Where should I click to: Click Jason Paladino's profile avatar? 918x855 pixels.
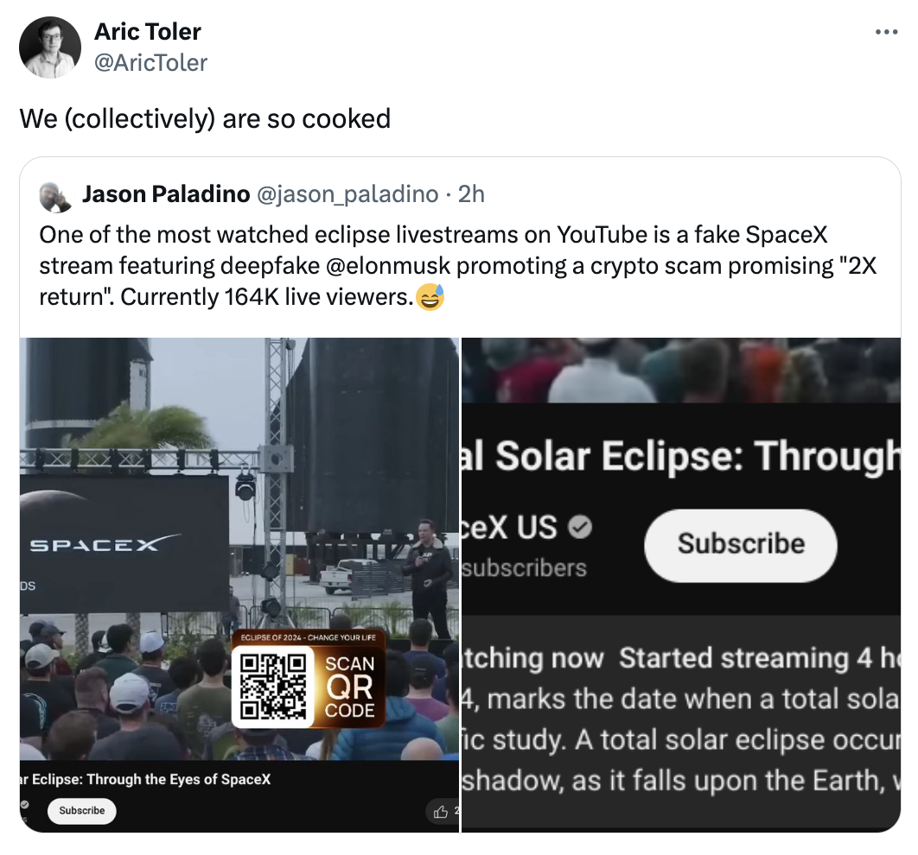(x=55, y=194)
